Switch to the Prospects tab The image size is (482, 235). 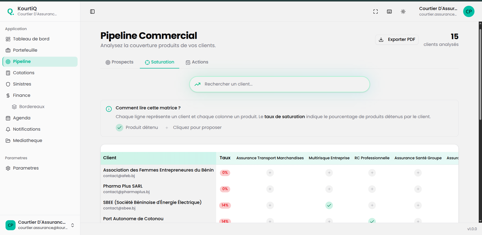[119, 62]
